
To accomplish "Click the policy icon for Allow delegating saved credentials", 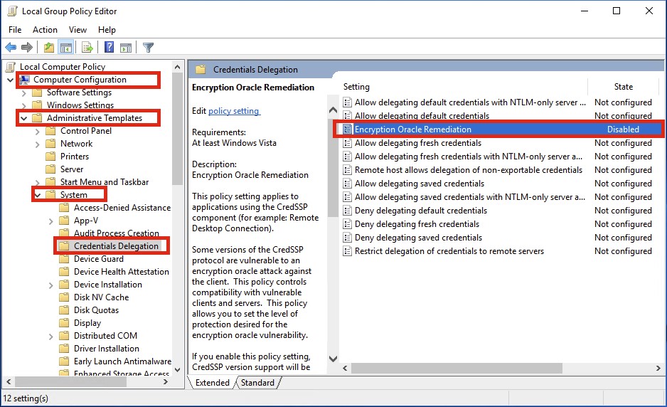I will [x=348, y=184].
